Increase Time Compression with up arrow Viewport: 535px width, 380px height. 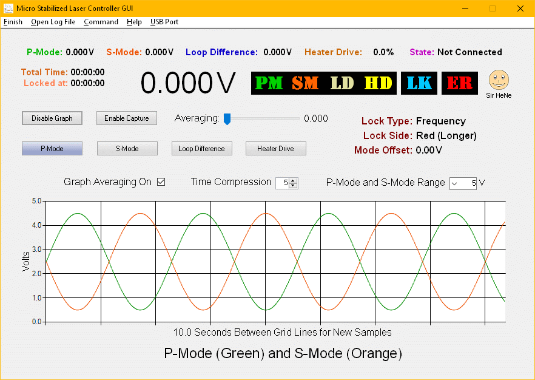coord(294,180)
